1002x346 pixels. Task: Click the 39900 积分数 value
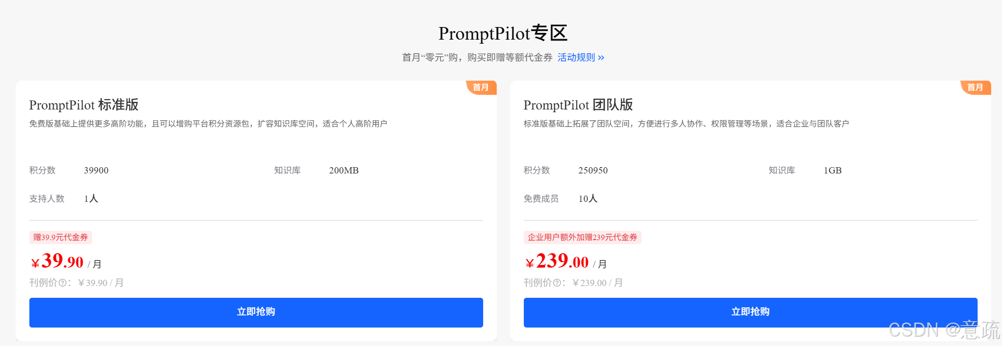96,170
